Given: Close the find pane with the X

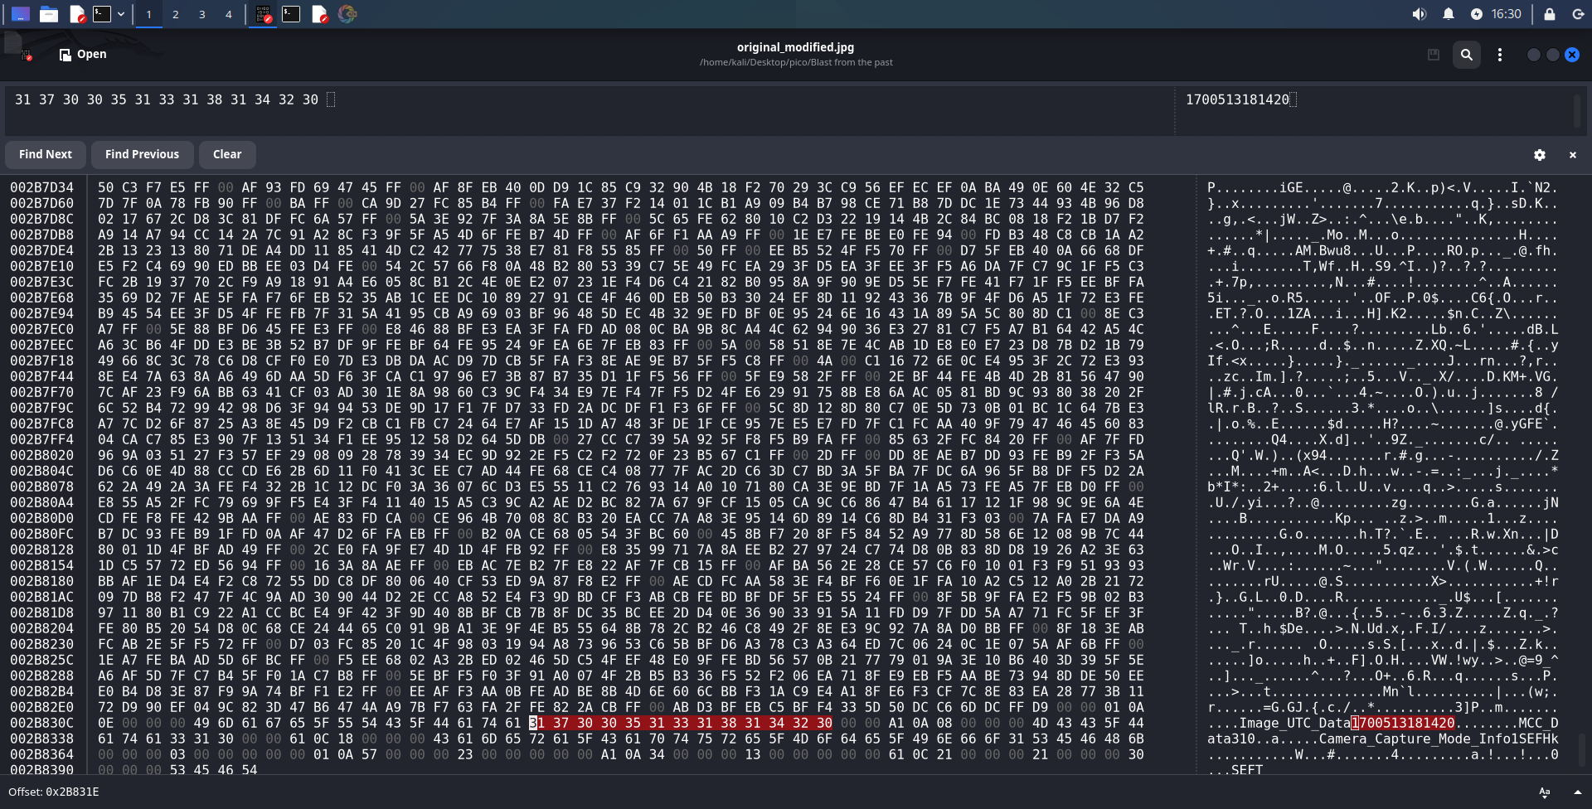Looking at the screenshot, I should pos(1572,155).
